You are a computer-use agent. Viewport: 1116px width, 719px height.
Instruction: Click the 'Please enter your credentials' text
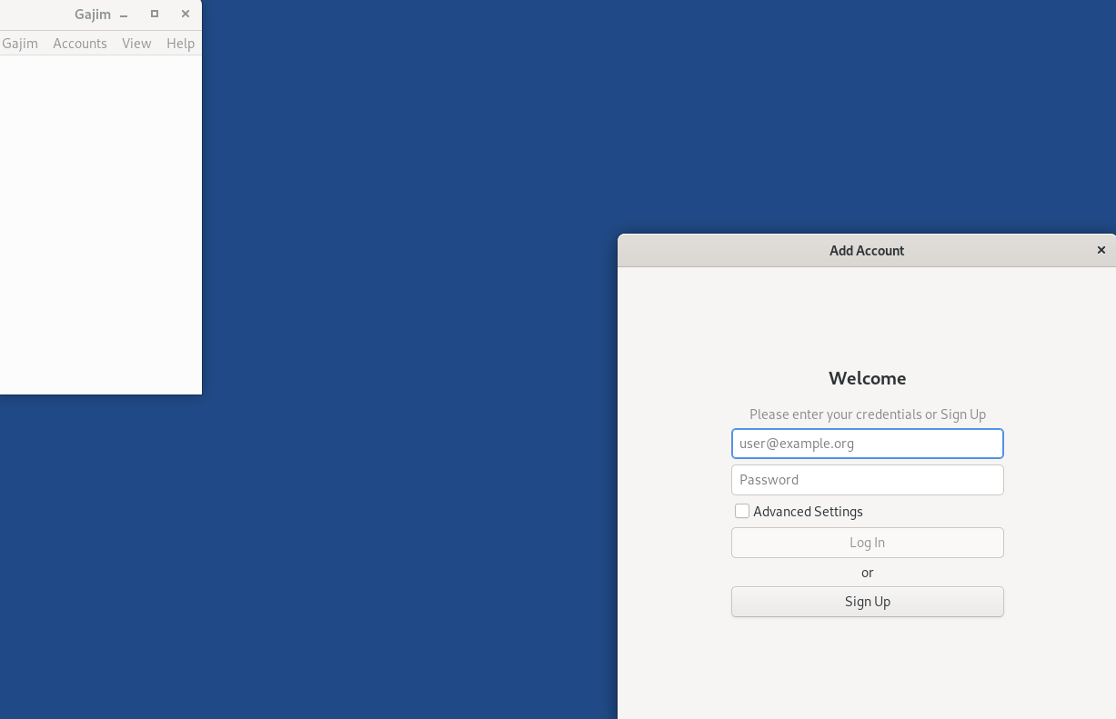tap(867, 414)
